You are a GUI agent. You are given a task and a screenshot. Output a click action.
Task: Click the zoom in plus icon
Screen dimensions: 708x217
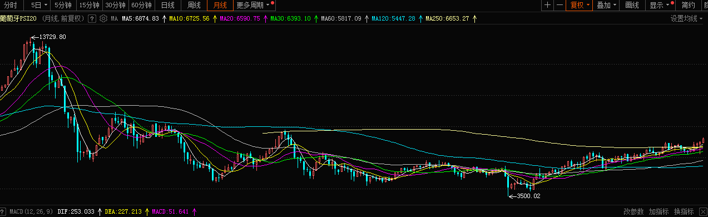[x=548, y=6]
